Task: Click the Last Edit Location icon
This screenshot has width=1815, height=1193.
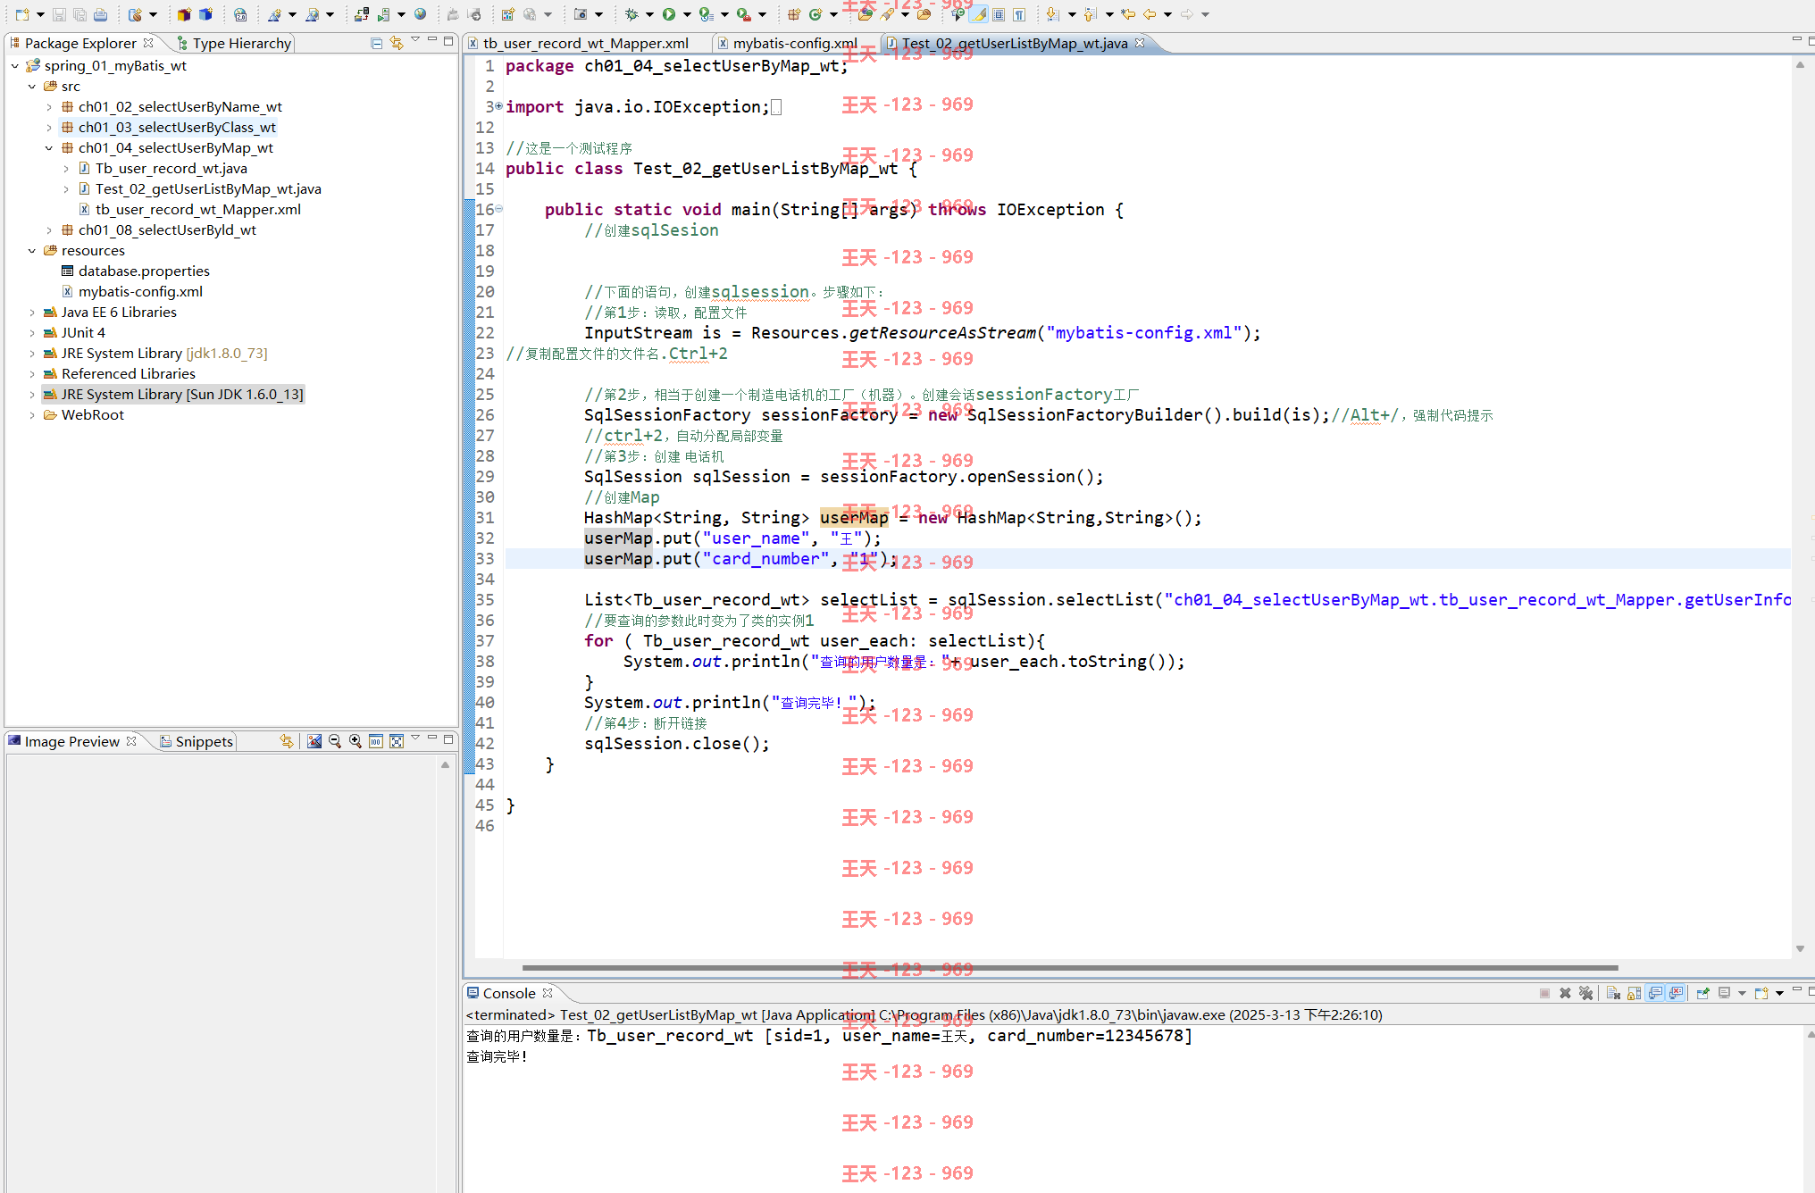Action: point(1128,14)
